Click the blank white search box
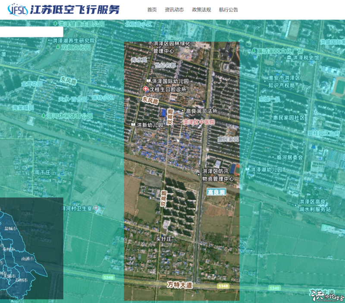This screenshot has height=303, width=345. point(31,32)
